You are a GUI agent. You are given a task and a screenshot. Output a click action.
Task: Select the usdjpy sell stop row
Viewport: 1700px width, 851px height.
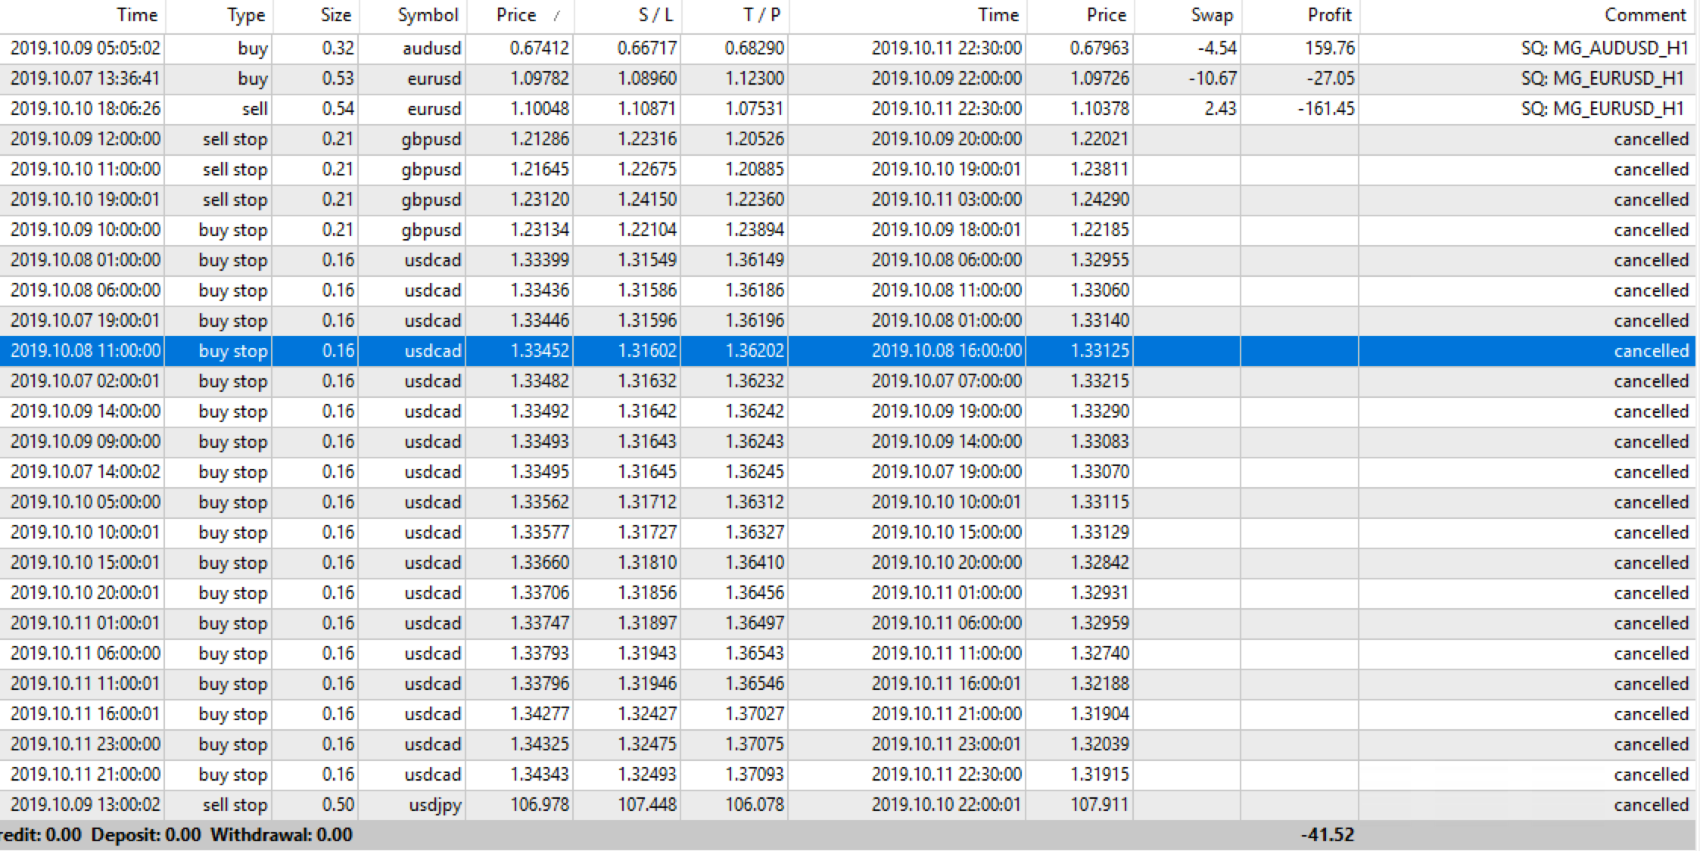click(434, 805)
